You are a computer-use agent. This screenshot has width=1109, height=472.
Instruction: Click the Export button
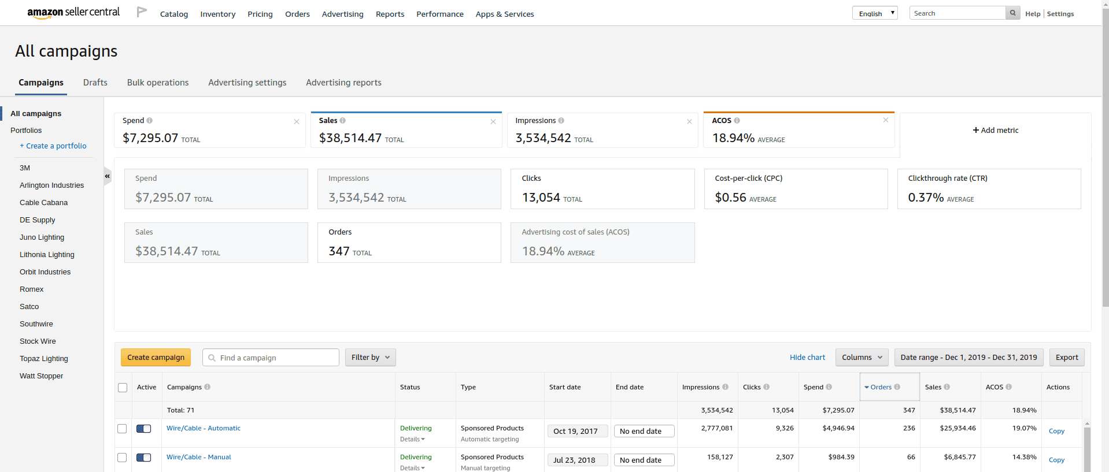(1067, 358)
